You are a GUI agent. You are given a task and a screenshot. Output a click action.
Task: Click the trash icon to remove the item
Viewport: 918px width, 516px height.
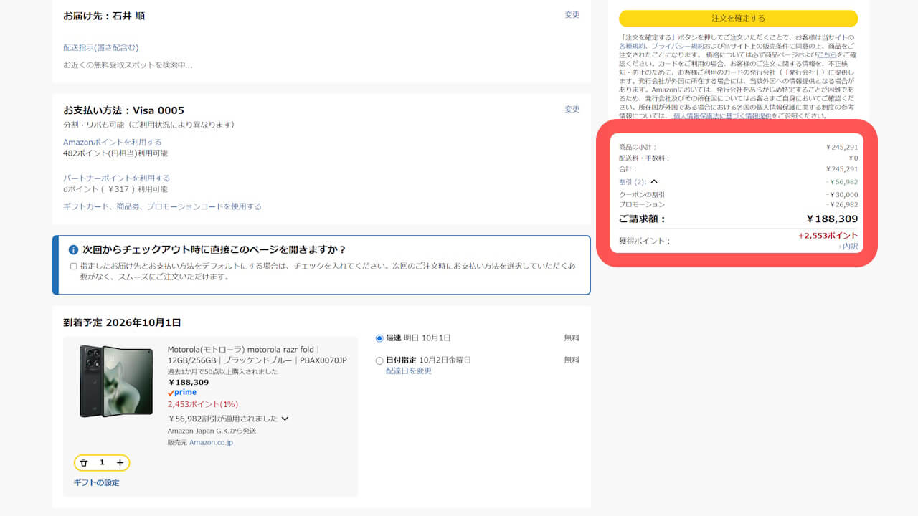tap(84, 463)
